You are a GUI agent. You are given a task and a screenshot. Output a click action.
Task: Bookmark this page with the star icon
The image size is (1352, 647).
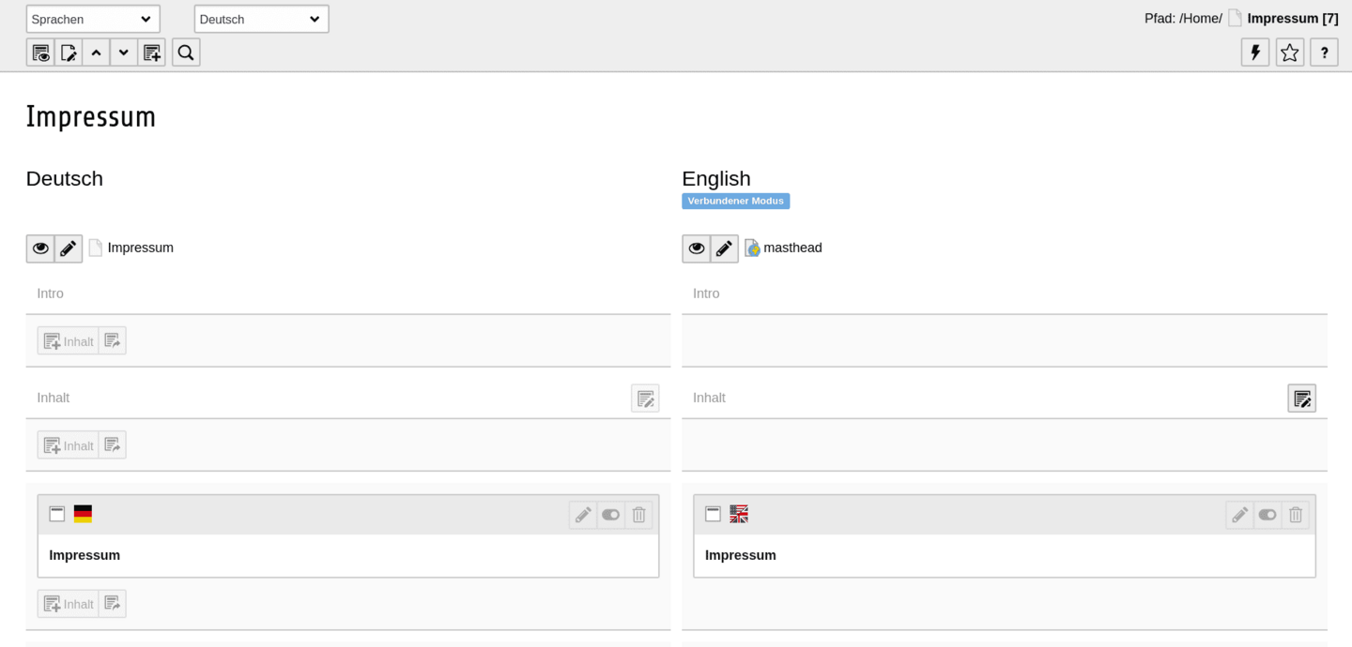click(x=1290, y=53)
